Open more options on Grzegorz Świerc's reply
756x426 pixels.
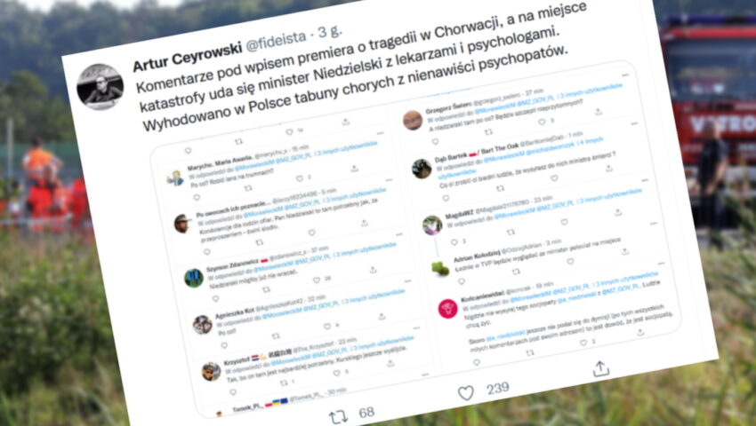tap(625, 75)
